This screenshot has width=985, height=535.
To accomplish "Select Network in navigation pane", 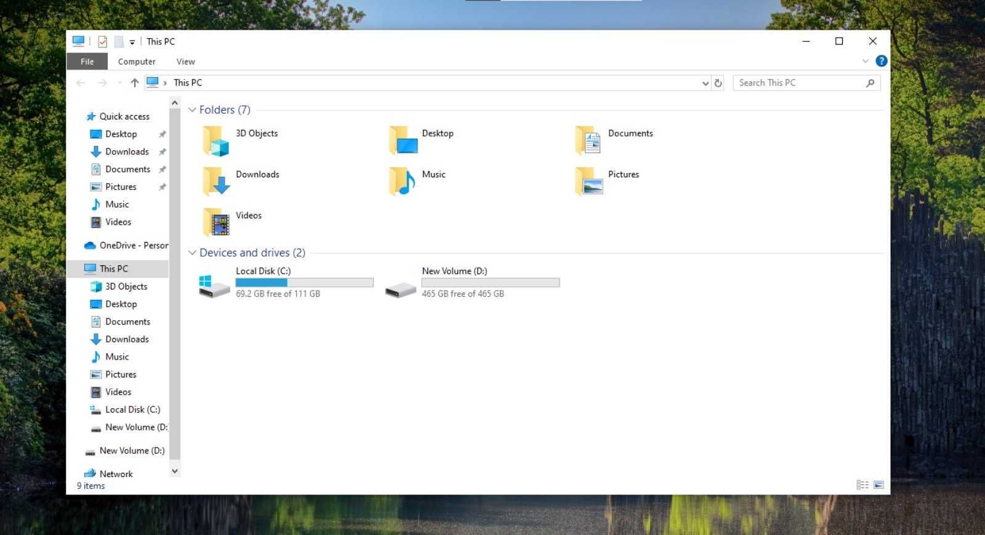I will 109,473.
